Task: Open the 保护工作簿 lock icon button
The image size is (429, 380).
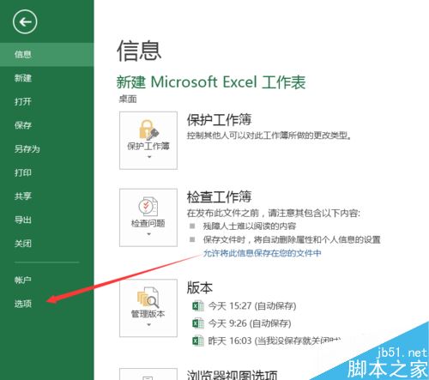Action: (148, 141)
